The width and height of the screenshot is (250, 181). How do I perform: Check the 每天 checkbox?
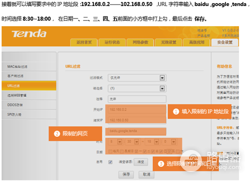click(110, 151)
